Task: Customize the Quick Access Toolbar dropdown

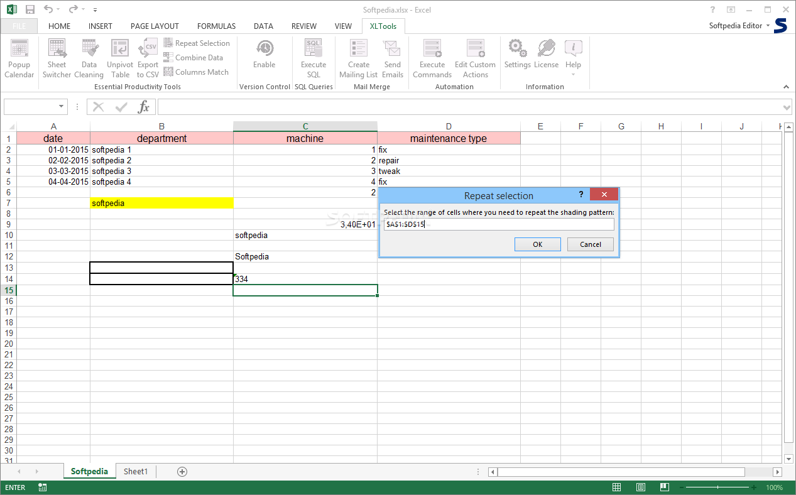Action: point(95,10)
